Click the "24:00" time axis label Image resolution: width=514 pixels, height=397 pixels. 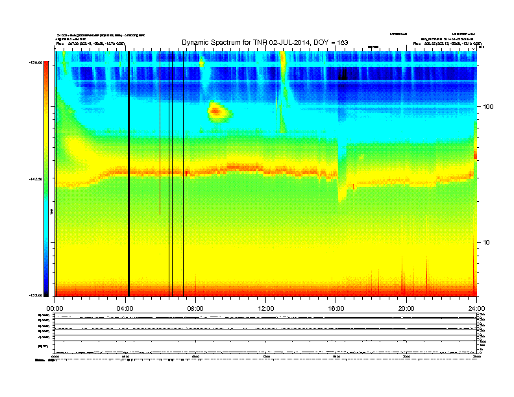coord(476,309)
